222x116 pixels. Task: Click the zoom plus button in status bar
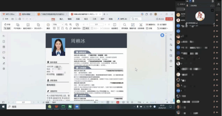[167, 102]
